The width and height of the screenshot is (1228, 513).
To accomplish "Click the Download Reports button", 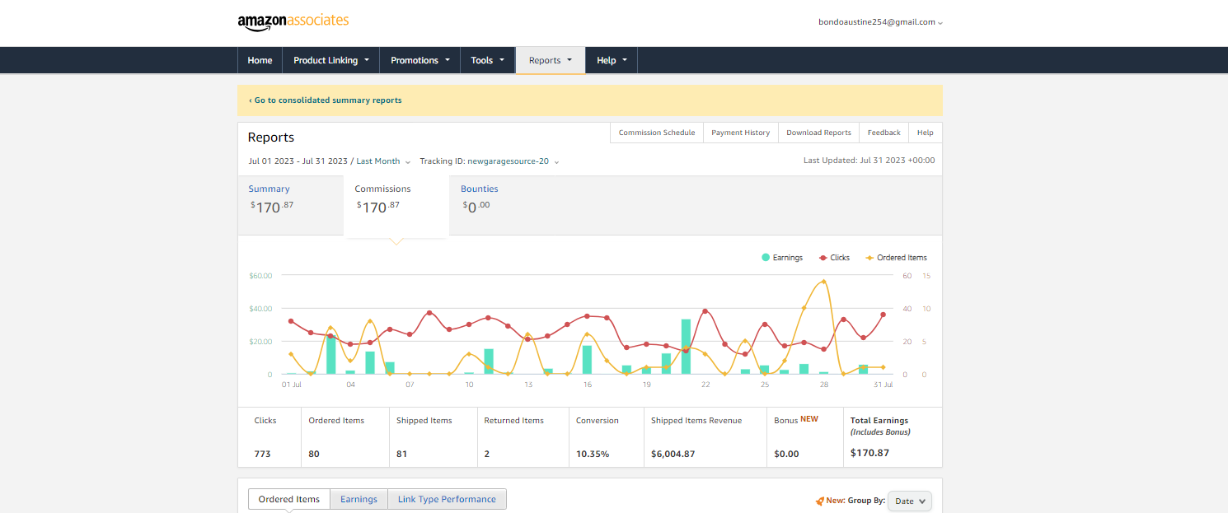I will point(818,133).
